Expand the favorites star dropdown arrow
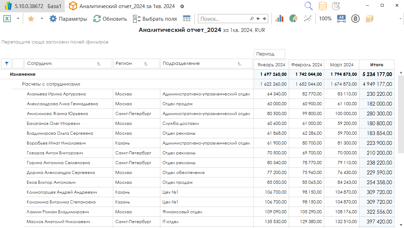404x228 pixels. 42,19
